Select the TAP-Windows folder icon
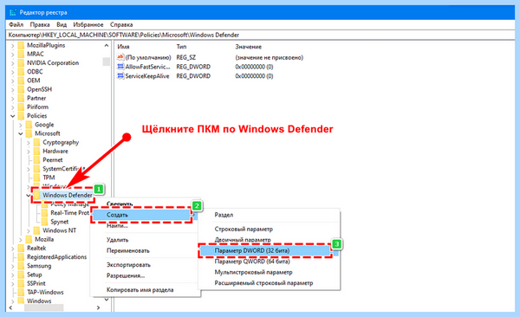The image size is (520, 317). pyautogui.click(x=21, y=292)
